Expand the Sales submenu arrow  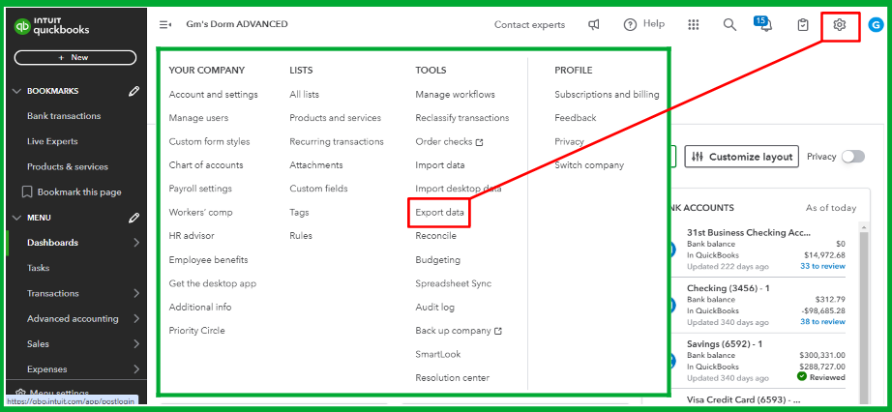136,343
